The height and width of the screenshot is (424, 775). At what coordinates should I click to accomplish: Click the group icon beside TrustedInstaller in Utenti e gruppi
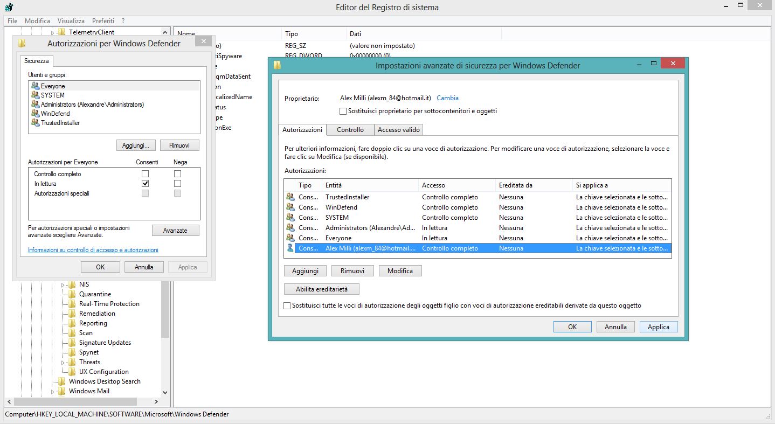click(x=36, y=123)
